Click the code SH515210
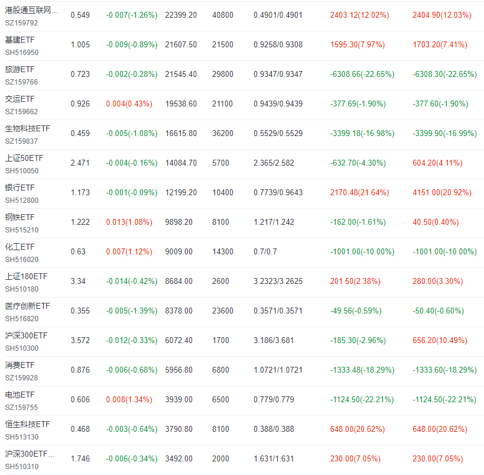The height and width of the screenshot is (475, 484). 22,230
